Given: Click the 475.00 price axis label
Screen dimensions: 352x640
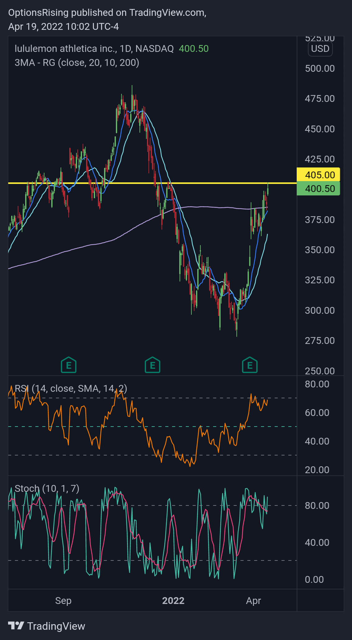Looking at the screenshot, I should click(320, 98).
